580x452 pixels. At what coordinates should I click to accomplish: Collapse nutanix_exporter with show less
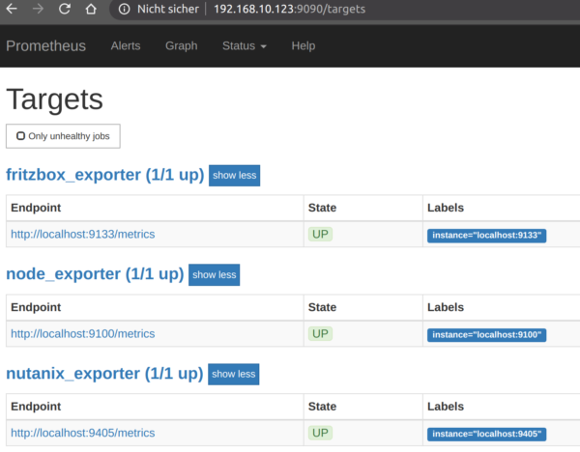233,375
